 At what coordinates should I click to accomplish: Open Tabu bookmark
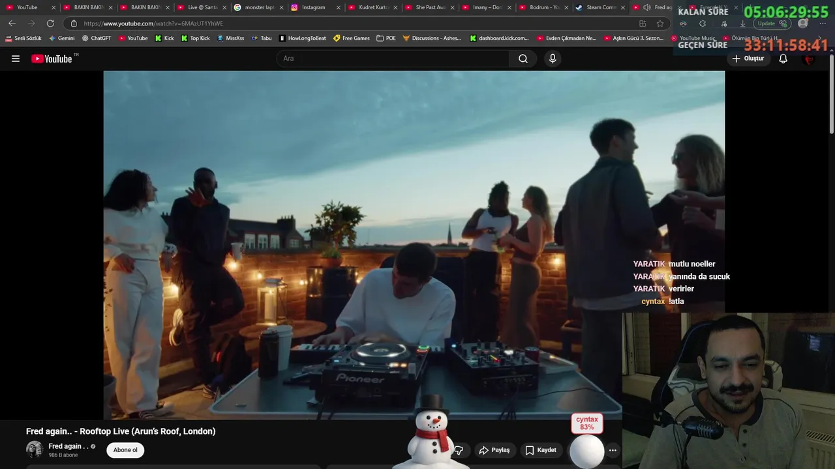(262, 38)
